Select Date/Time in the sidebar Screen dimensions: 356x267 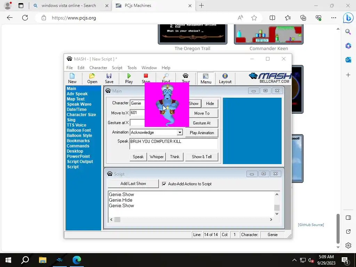point(76,110)
